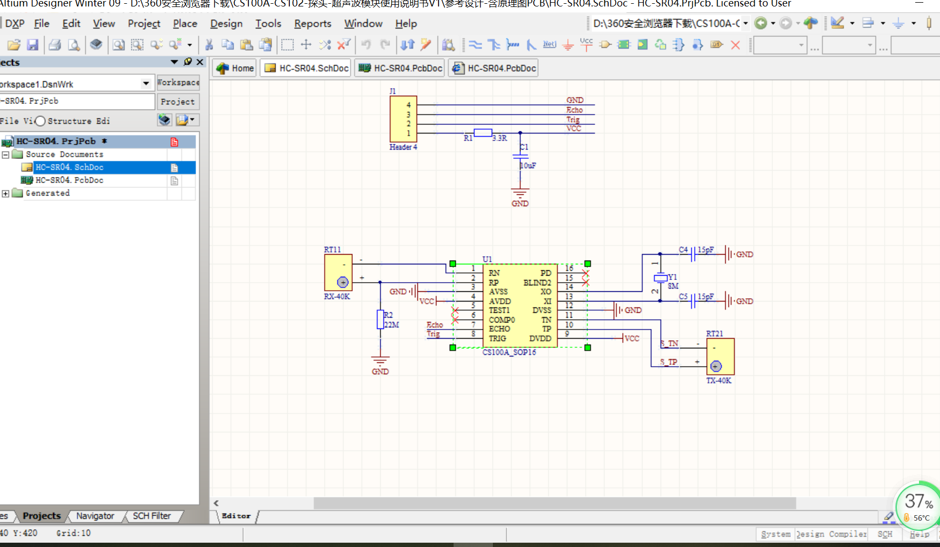This screenshot has width=940, height=547.
Task: Switch to the Navigator panel tab
Action: click(95, 516)
